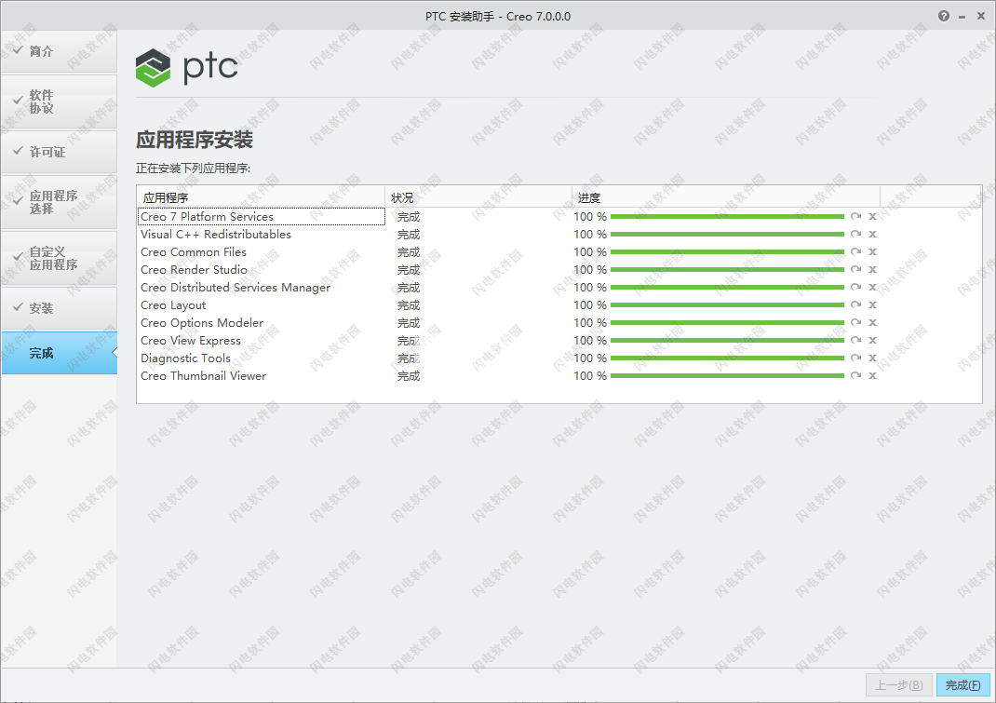Select the 安装 step in sidebar
Screen dimensions: 996x703
59,308
